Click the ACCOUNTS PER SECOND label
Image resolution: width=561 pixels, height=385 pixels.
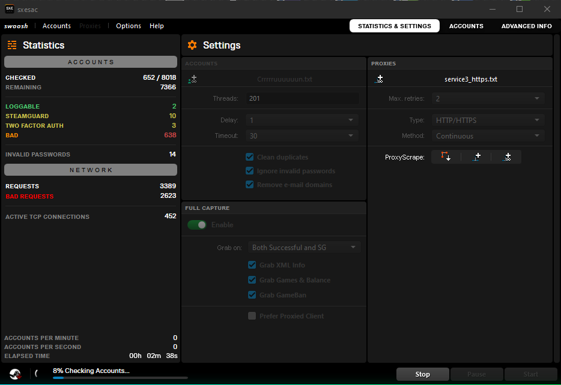pos(43,347)
